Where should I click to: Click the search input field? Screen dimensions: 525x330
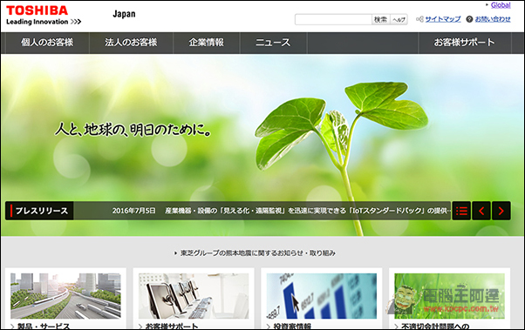click(333, 19)
